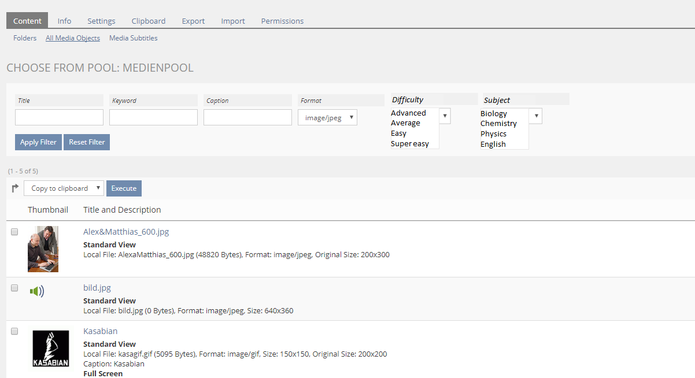Click the green audio speaker icon for bild.jpg
This screenshot has width=695, height=378.
point(37,291)
